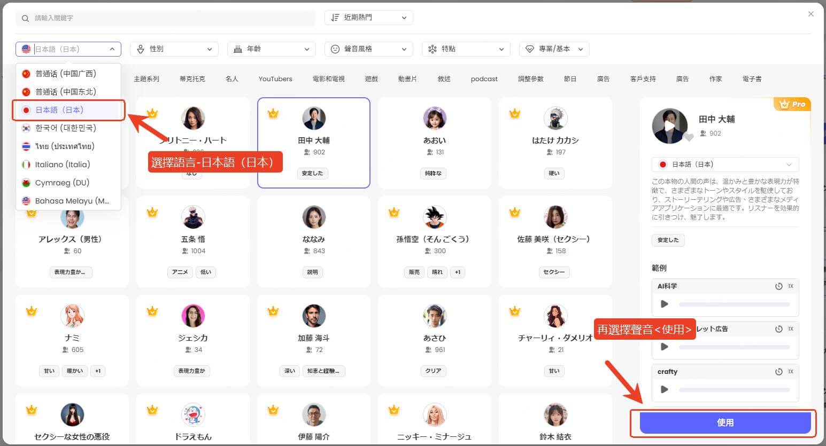This screenshot has height=446, width=826.
Task: Select Cymraeg (DU) from the language list
Action: [x=68, y=183]
